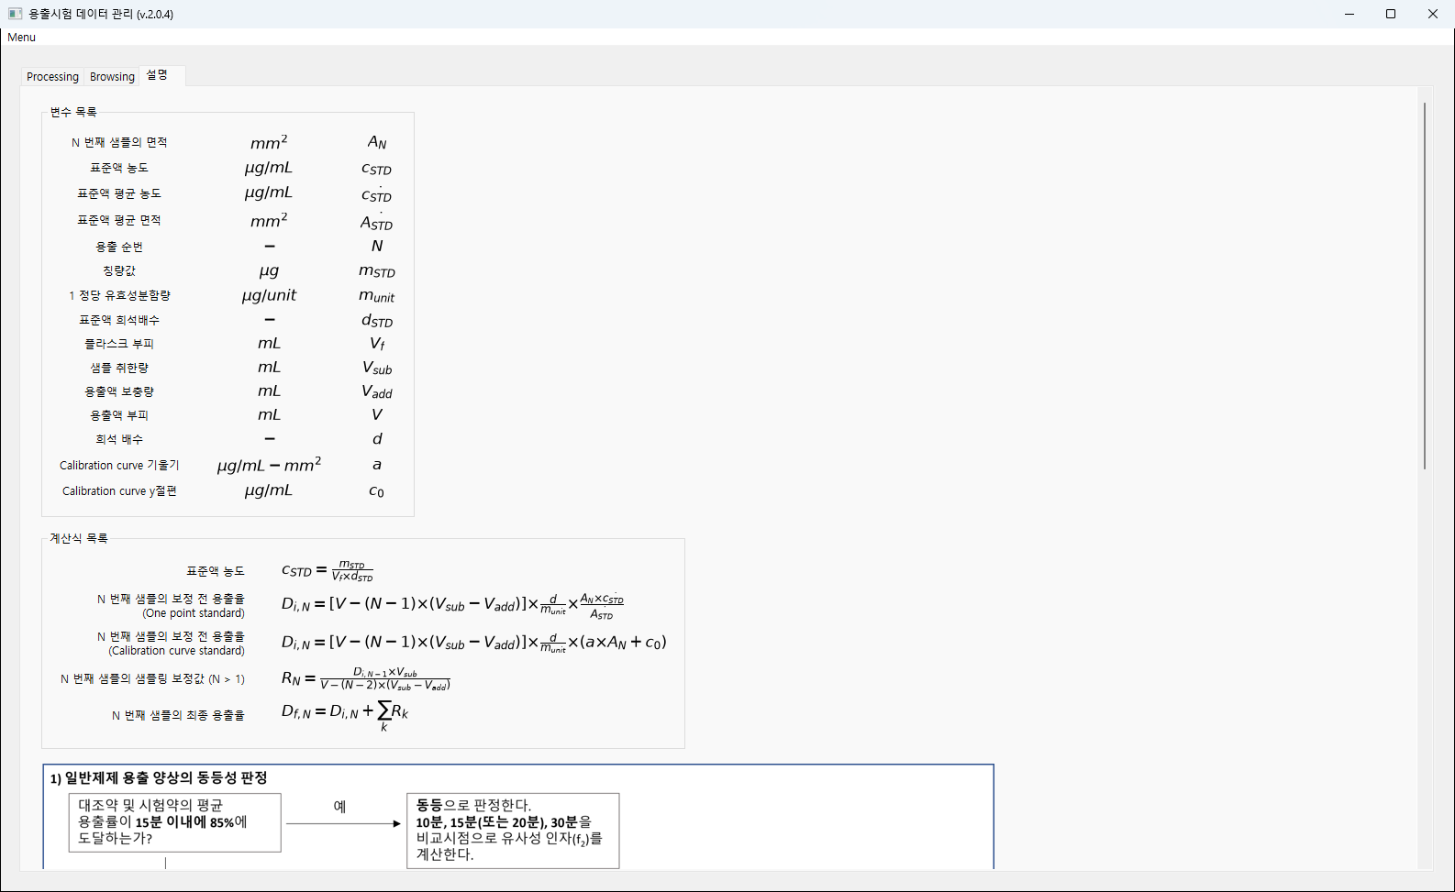Minimize the 용출시험 데이터 관리 window
Viewport: 1455px width, 892px height.
pyautogui.click(x=1349, y=14)
